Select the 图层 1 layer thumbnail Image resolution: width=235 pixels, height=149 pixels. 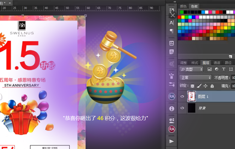click(x=192, y=96)
